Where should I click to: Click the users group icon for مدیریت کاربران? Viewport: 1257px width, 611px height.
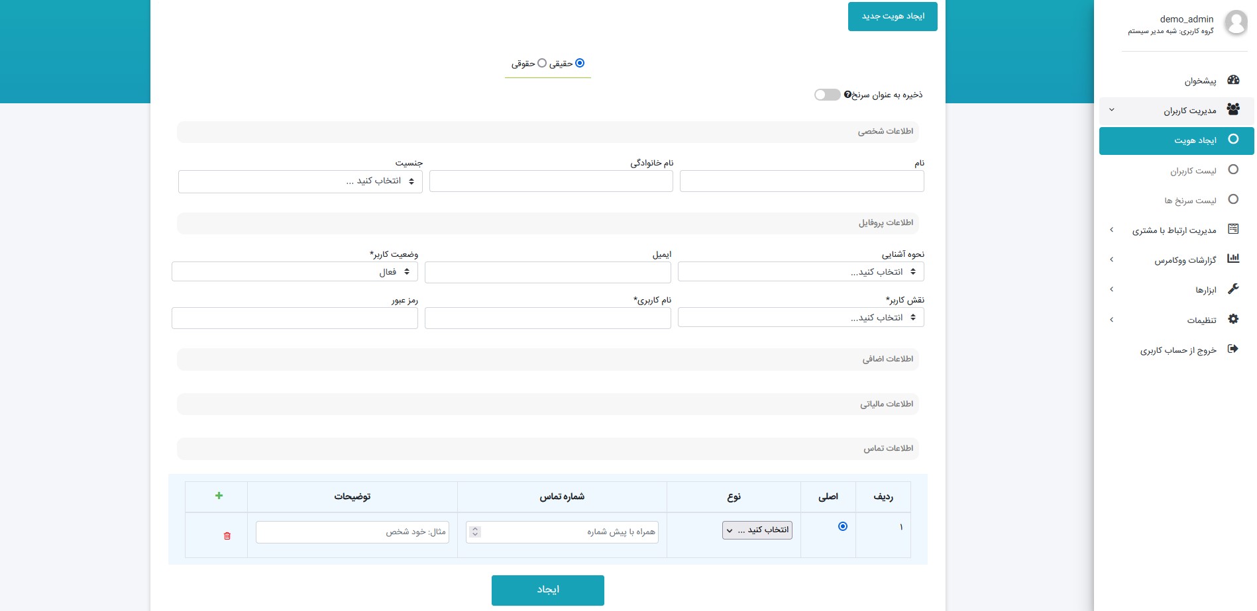pyautogui.click(x=1232, y=110)
